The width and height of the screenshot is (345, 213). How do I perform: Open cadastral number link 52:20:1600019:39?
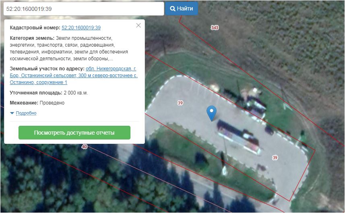click(81, 28)
